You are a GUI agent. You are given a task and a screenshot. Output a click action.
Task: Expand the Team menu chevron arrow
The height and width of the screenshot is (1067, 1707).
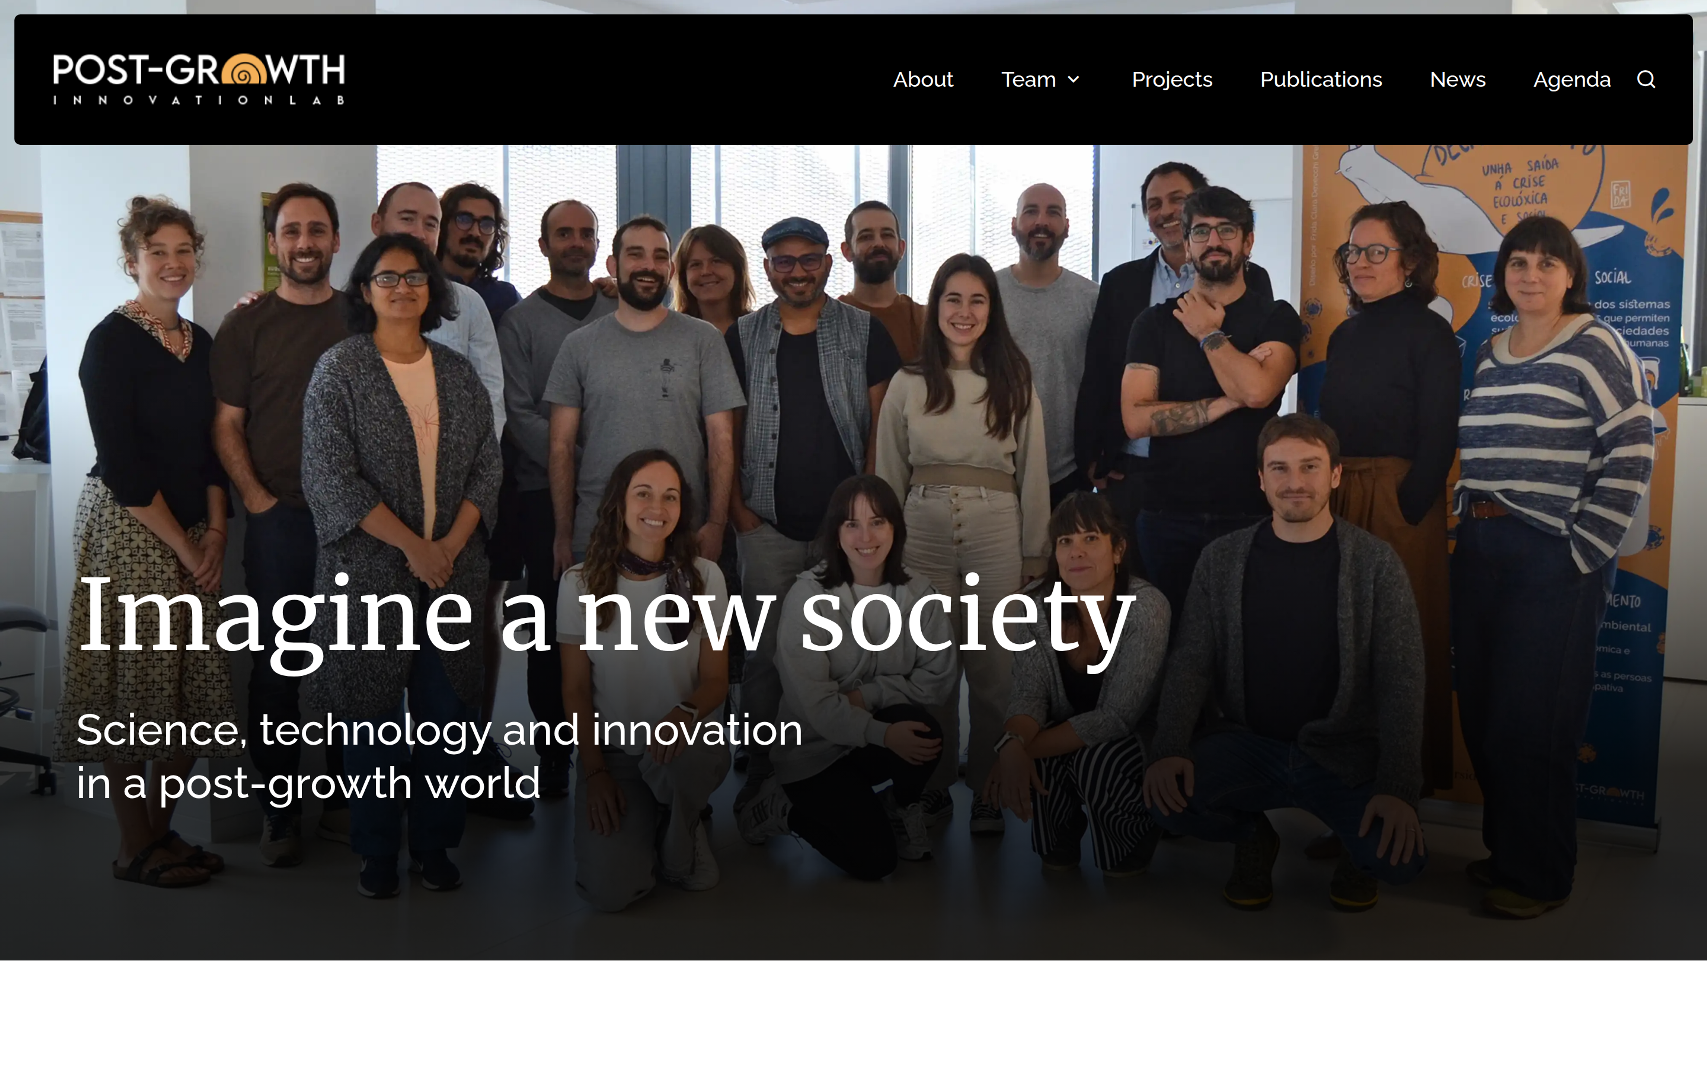coord(1074,80)
